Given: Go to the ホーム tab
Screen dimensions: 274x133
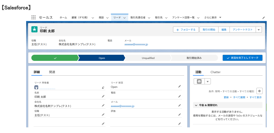Looking at the screenshot, I should pos(63,17).
